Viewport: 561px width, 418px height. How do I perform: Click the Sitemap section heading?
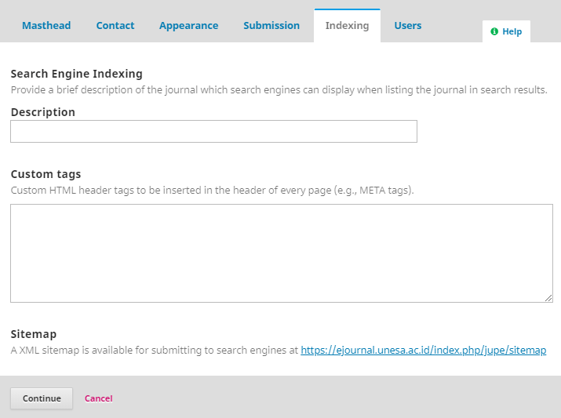click(x=34, y=334)
